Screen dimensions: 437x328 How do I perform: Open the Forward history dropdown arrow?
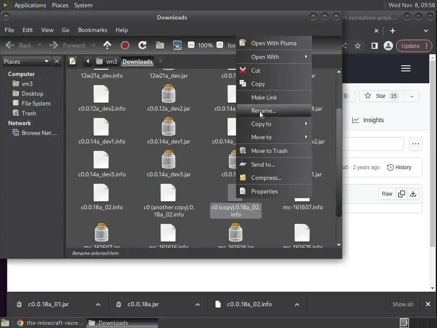pyautogui.click(x=93, y=45)
